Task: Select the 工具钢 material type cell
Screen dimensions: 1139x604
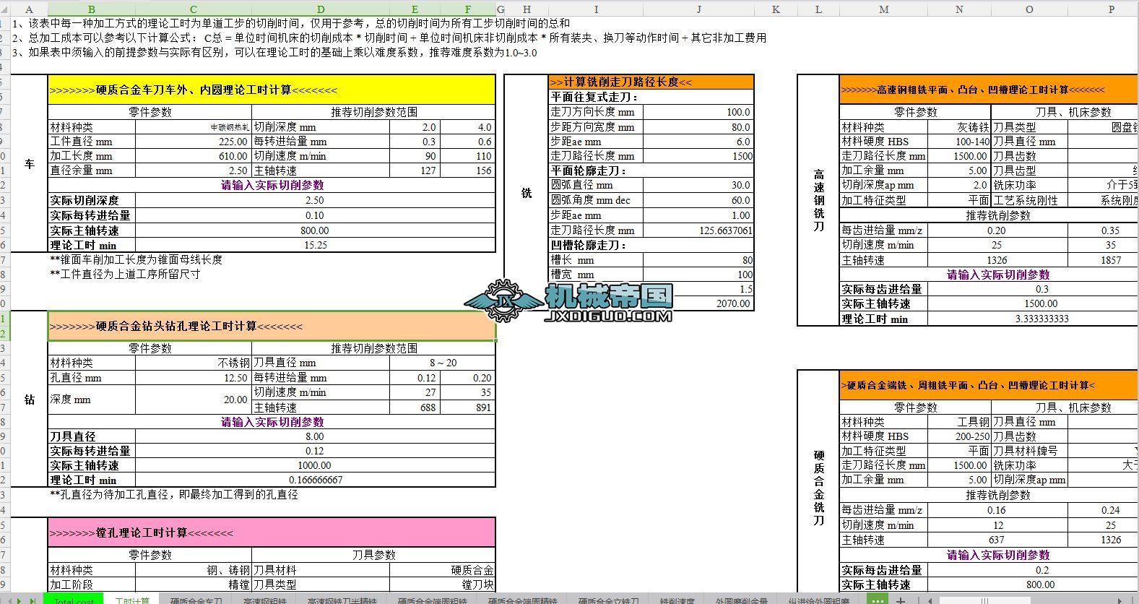Action: pyautogui.click(x=959, y=421)
